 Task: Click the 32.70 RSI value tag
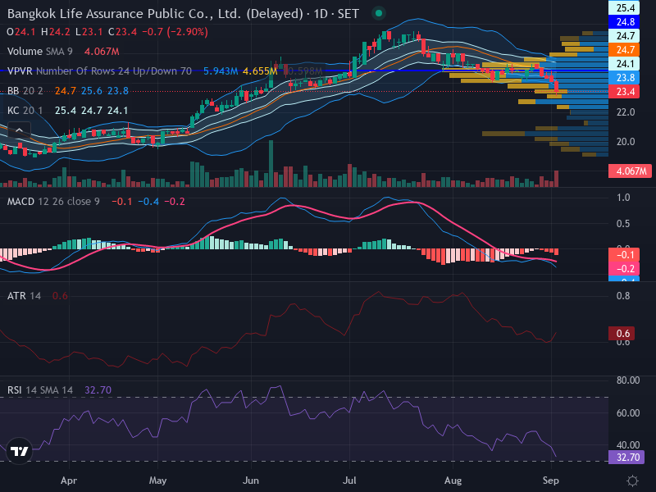(x=627, y=458)
